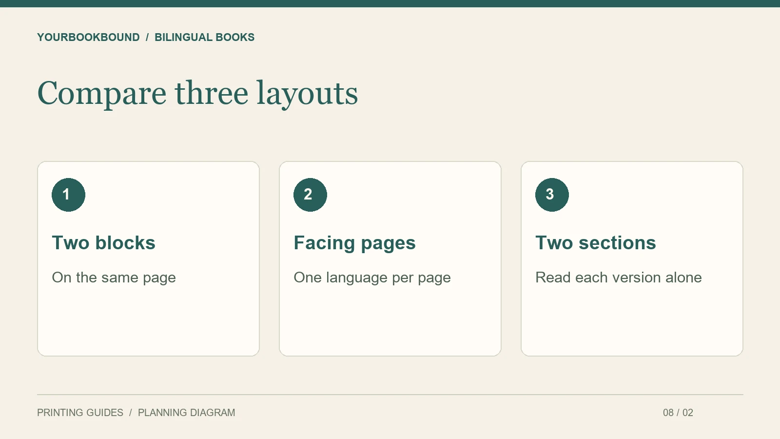Click 'On the same page' description
The width and height of the screenshot is (780, 439).
(114, 278)
